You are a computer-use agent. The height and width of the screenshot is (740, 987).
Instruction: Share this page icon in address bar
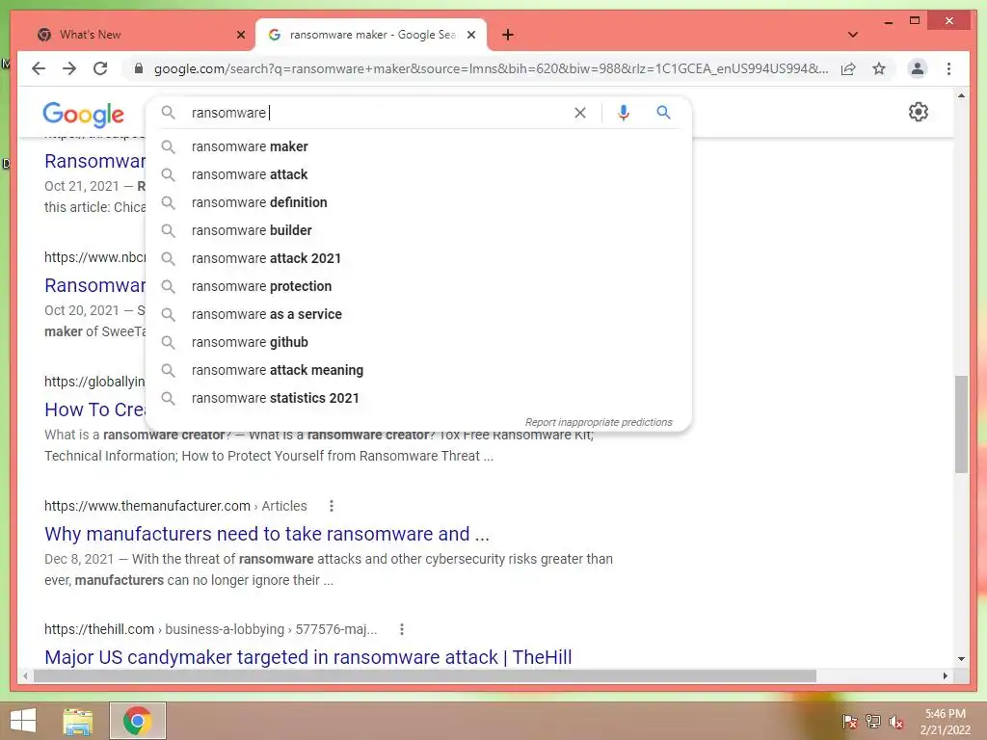(x=848, y=68)
